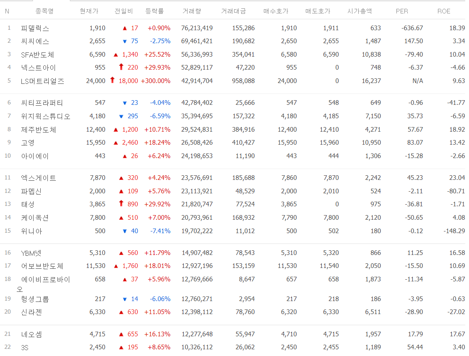
Task: Click the red up triangle beside 2,460
Action: [116, 143]
